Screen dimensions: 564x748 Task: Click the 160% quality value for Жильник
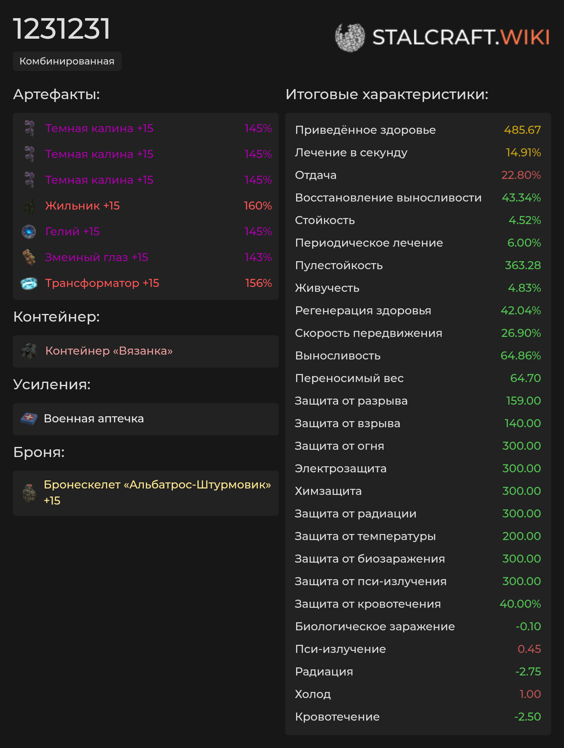[258, 206]
